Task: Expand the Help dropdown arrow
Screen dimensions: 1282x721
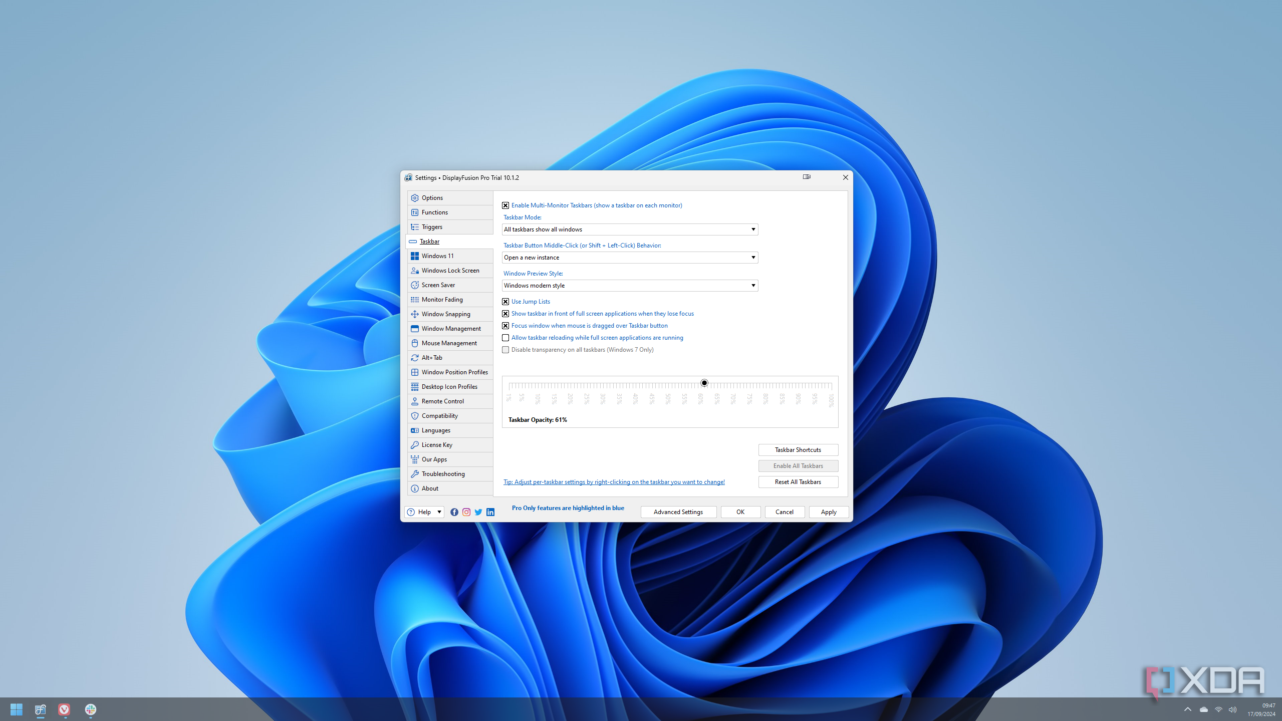Action: click(439, 512)
